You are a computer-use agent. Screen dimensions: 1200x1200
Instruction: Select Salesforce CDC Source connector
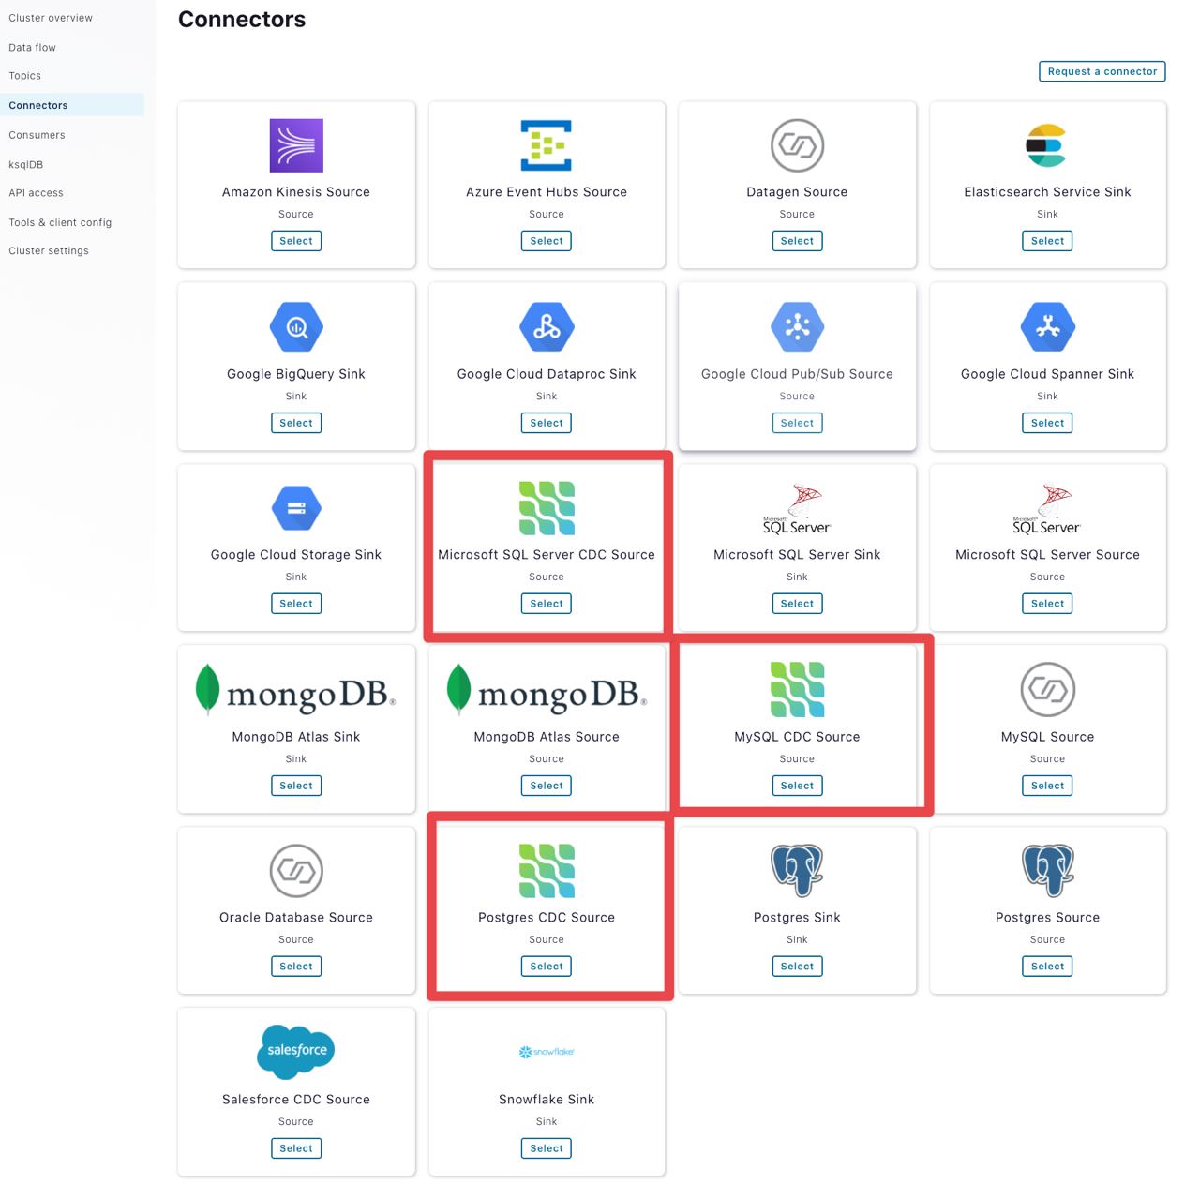tap(296, 1148)
